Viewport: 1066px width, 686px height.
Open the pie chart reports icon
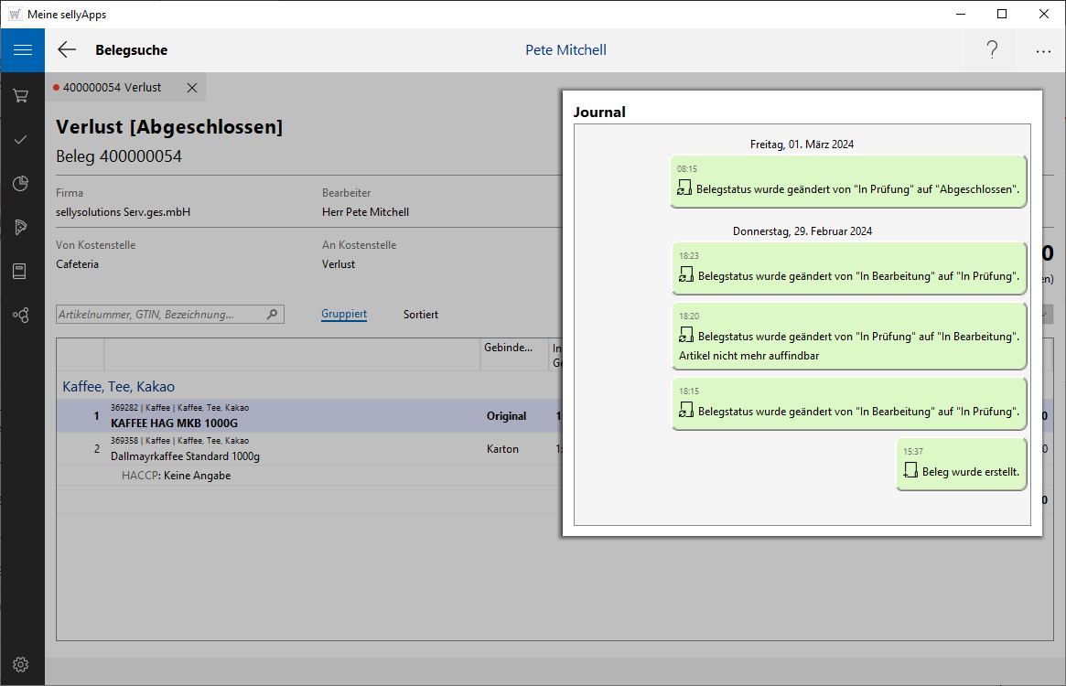pyautogui.click(x=21, y=184)
